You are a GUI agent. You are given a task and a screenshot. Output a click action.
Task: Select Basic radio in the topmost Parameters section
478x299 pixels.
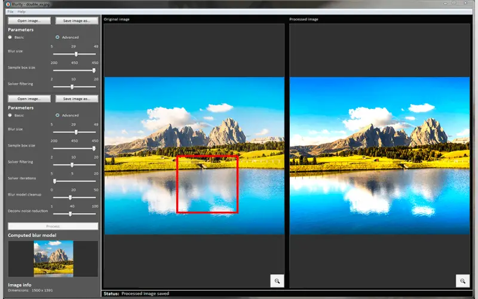point(10,37)
